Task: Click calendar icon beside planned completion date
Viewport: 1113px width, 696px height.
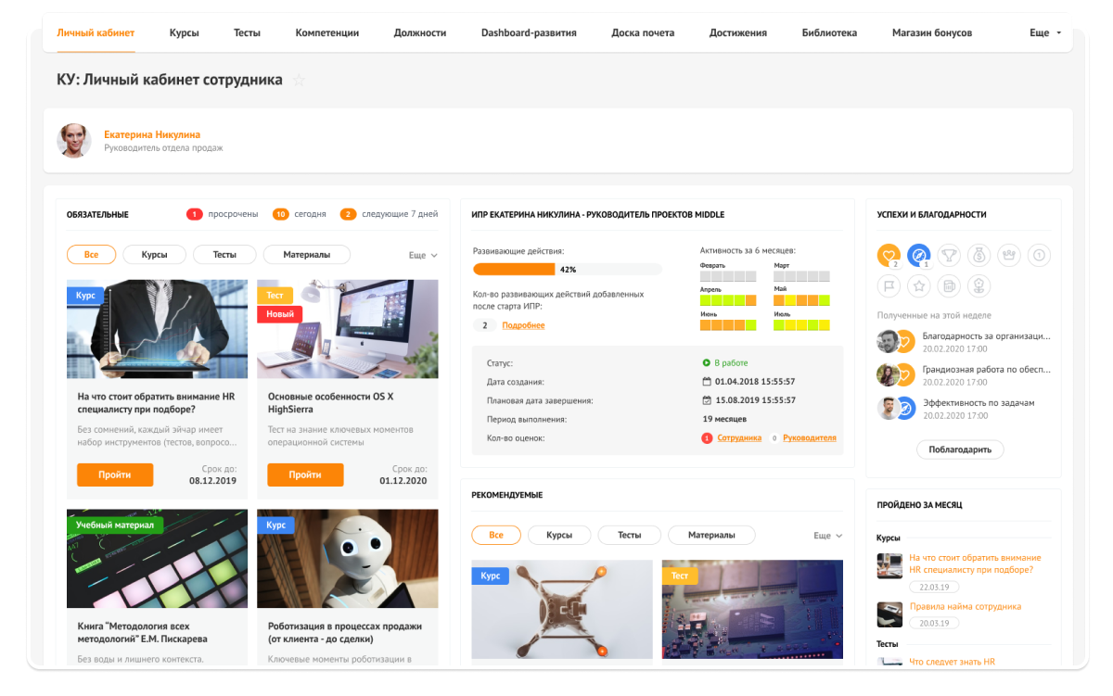Action: (706, 400)
